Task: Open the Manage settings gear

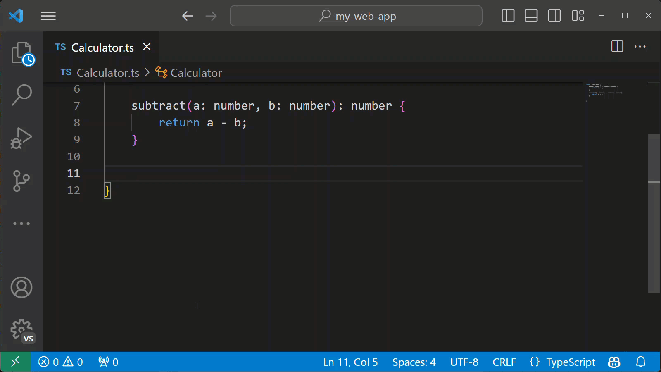Action: (x=21, y=330)
